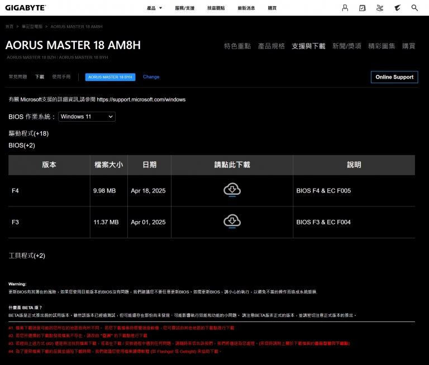Switch to 精彩圖集 product tab

coord(382,46)
